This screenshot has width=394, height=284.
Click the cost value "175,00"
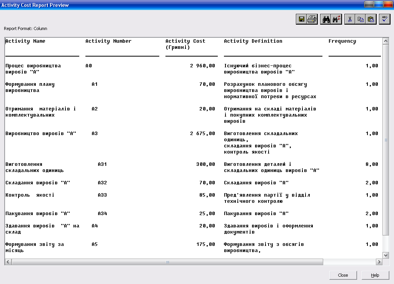point(205,244)
